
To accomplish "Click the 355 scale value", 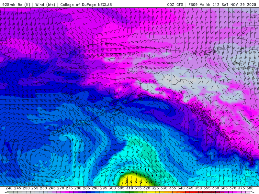I will 207,188.
